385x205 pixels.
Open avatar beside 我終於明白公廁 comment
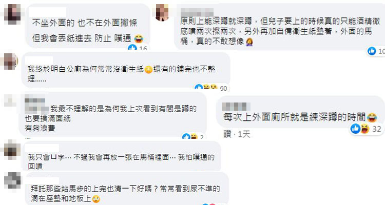[10, 61]
